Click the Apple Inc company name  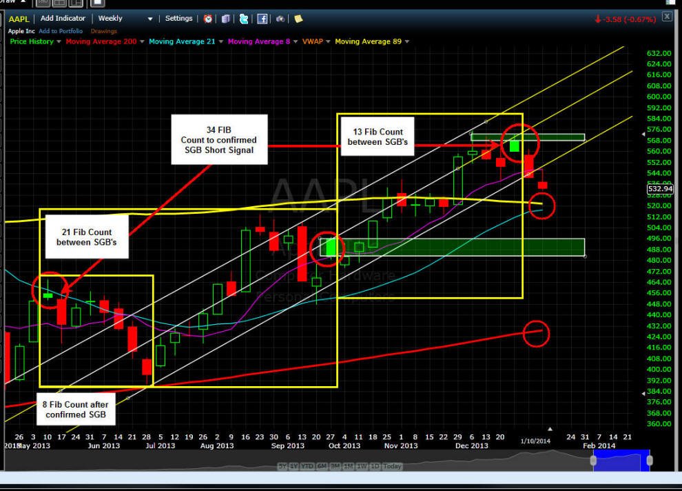21,31
